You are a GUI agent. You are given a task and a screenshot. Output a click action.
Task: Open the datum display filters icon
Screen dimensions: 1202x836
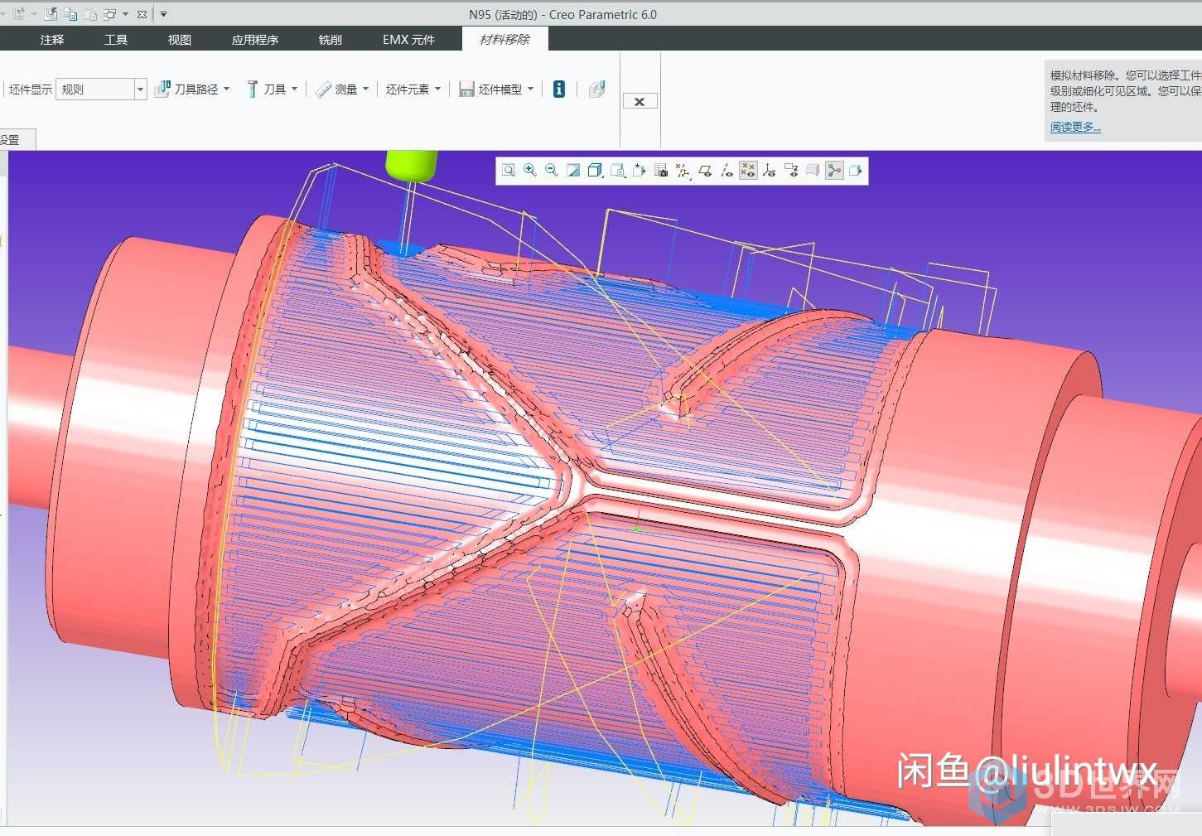683,171
